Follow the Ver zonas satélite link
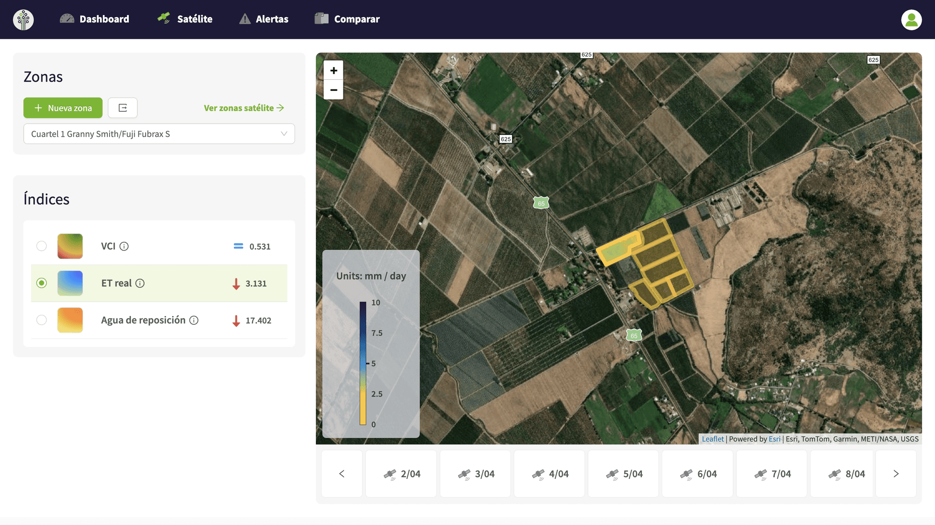The height and width of the screenshot is (525, 935). tap(244, 108)
